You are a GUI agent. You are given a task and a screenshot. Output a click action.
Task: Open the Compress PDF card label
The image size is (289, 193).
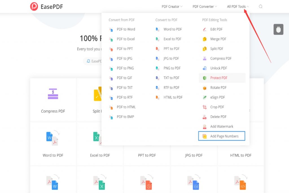[x=53, y=111]
